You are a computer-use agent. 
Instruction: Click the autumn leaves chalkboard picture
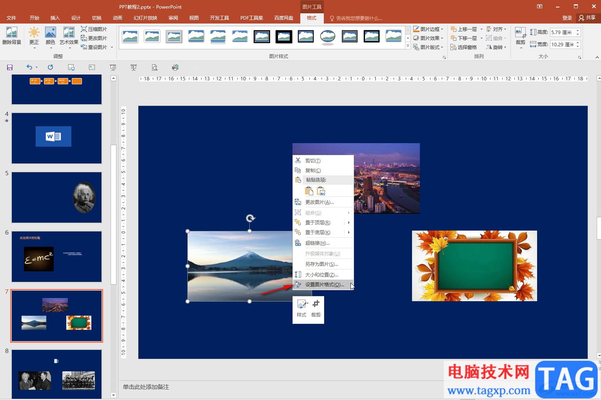click(474, 266)
